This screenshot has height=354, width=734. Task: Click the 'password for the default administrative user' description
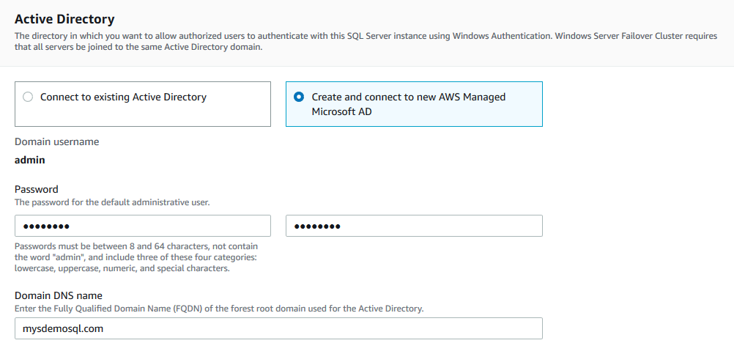click(x=112, y=202)
